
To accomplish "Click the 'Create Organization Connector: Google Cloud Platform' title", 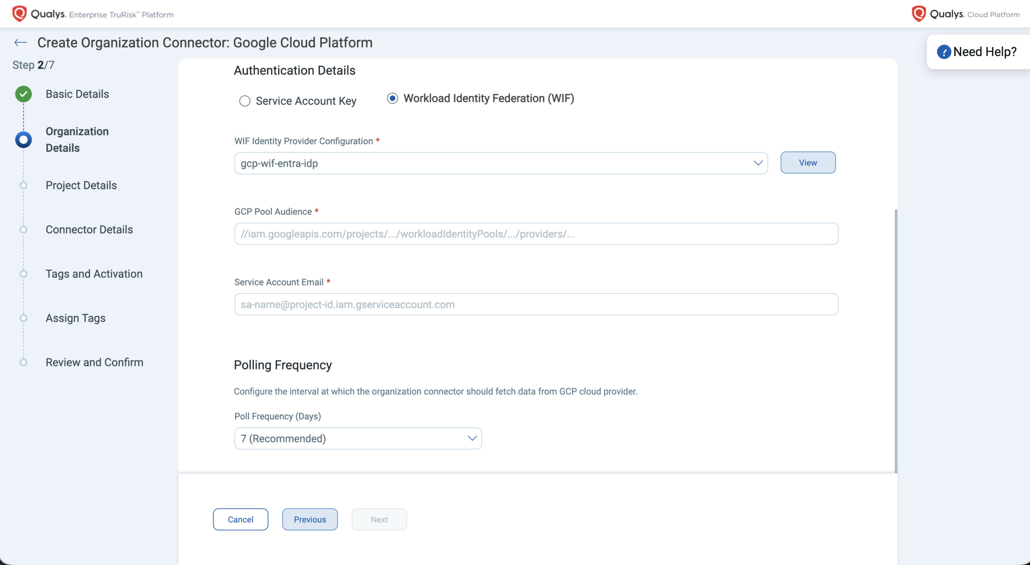I will click(205, 43).
